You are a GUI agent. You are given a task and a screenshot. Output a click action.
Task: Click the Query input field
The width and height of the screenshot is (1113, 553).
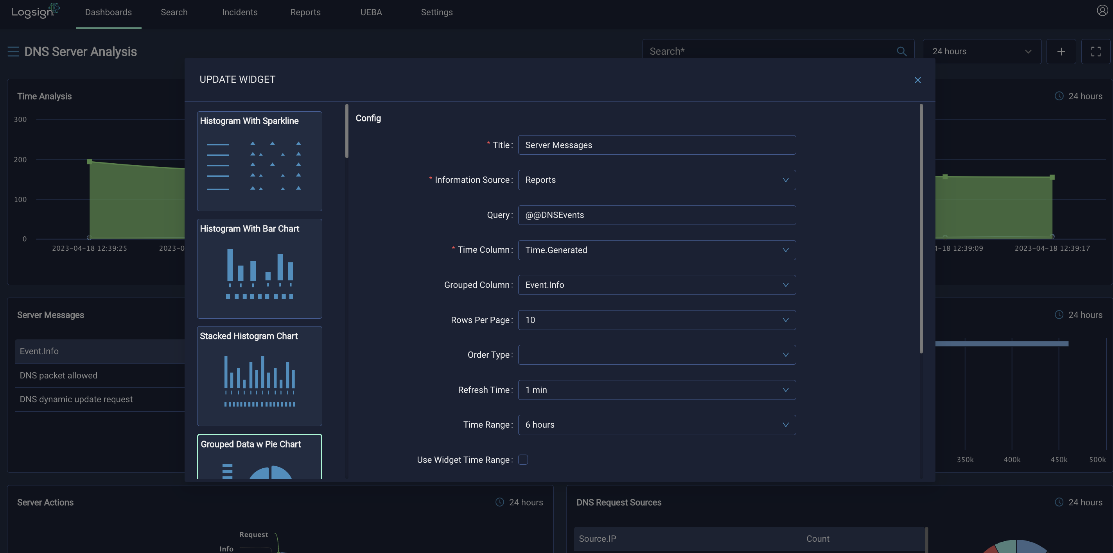click(657, 215)
